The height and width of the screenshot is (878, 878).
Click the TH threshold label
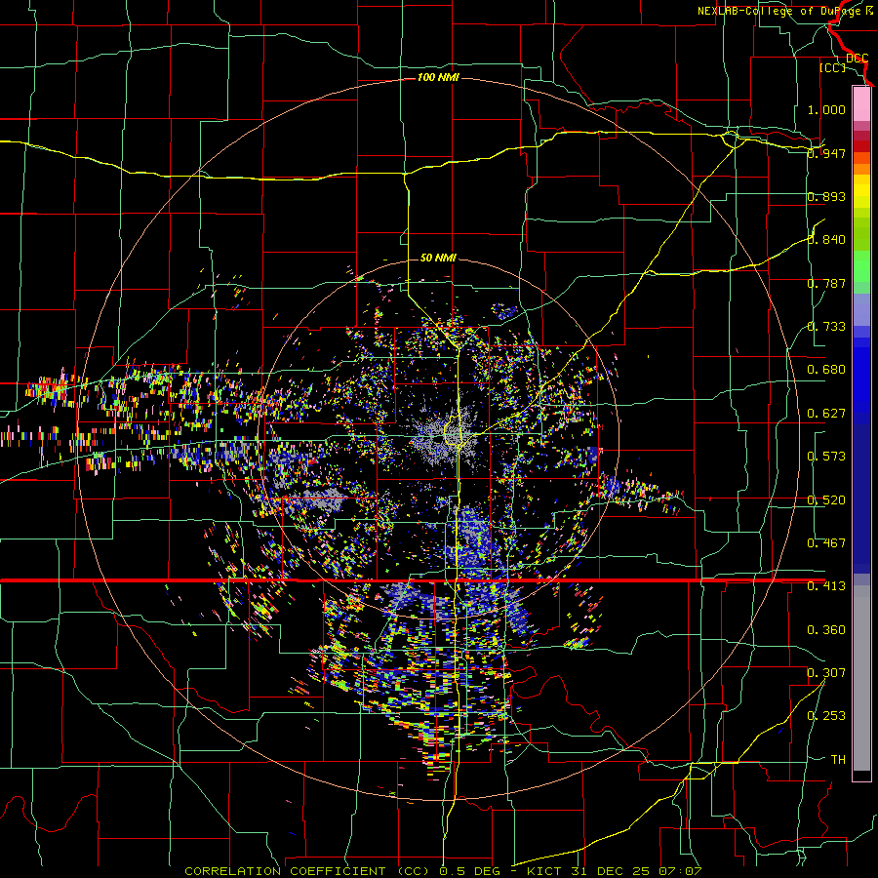coord(838,760)
